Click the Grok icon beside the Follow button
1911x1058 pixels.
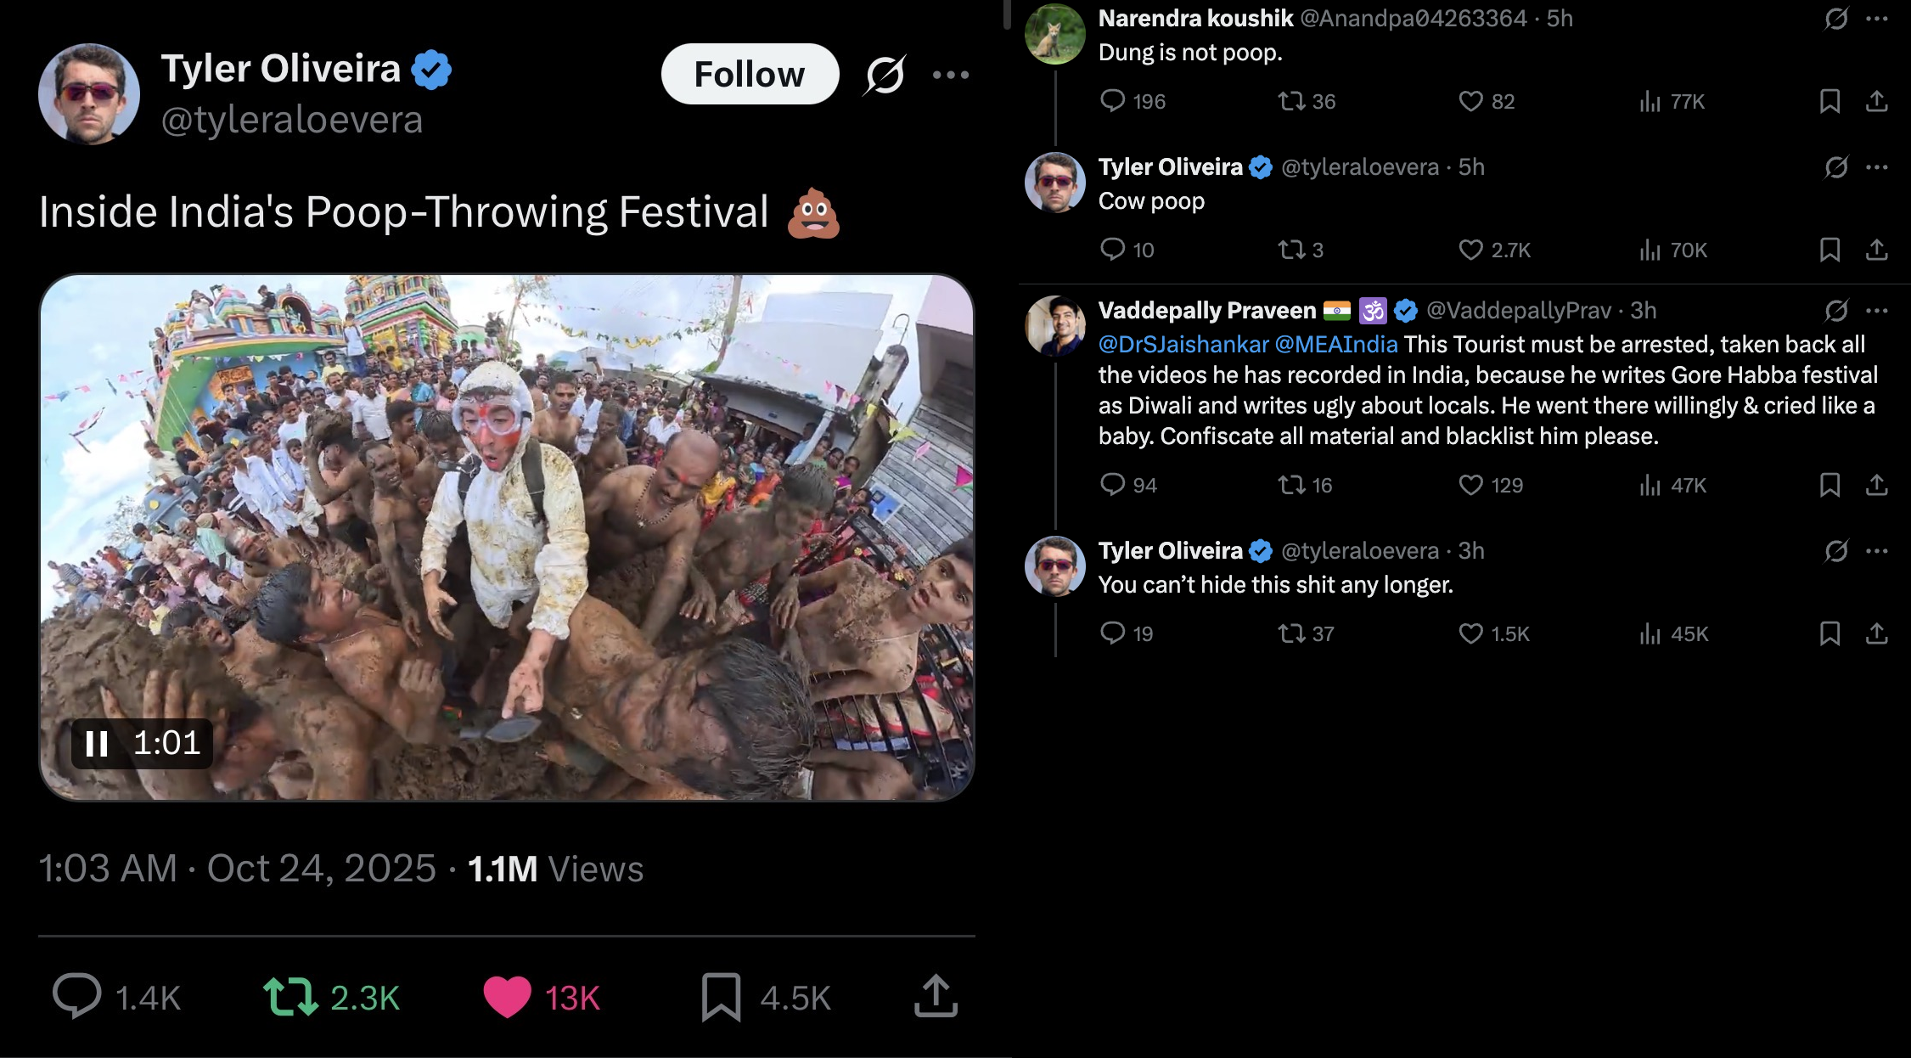(x=885, y=75)
